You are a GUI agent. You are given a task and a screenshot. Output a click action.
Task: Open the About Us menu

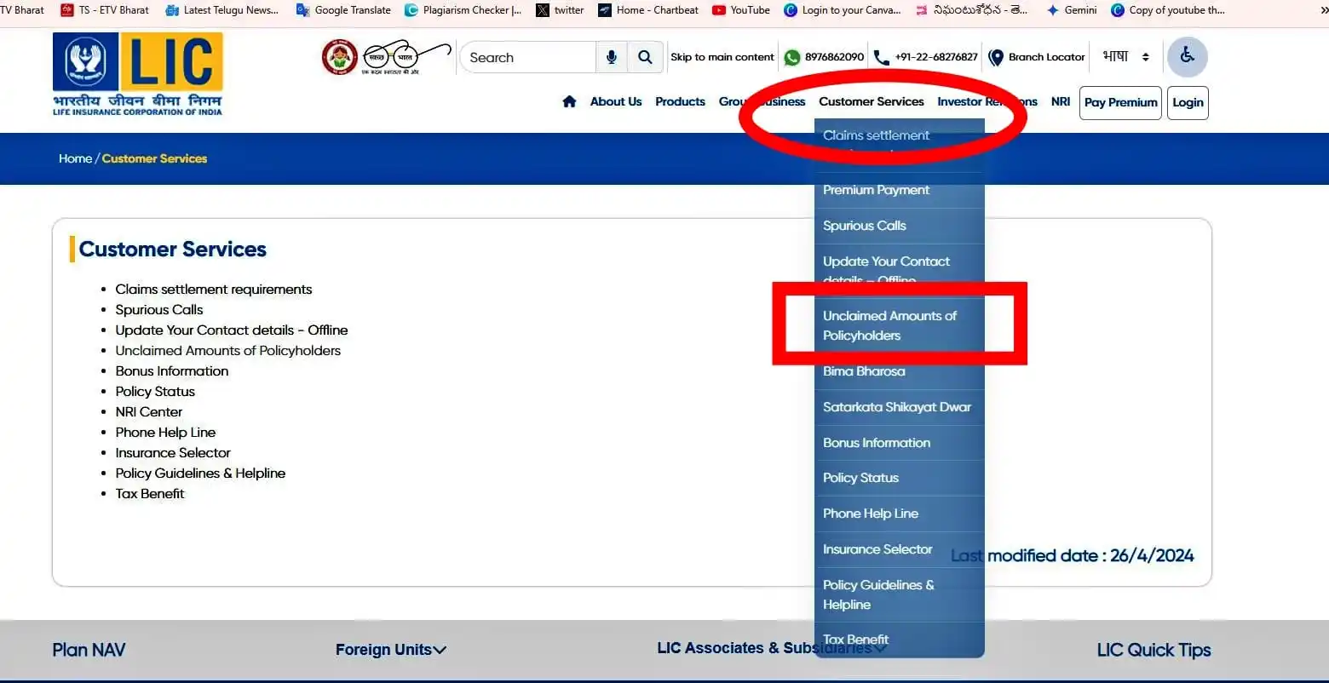tap(616, 101)
